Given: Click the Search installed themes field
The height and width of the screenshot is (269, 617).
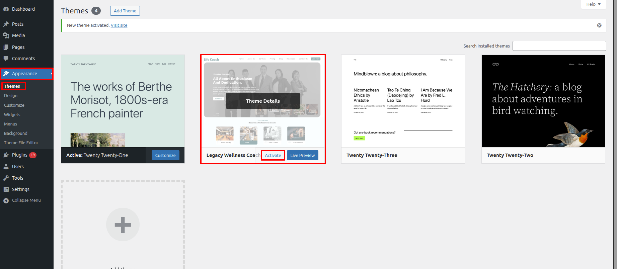Looking at the screenshot, I should coord(559,46).
